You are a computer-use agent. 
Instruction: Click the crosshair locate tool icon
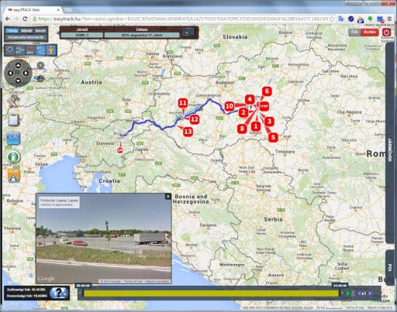(x=10, y=50)
